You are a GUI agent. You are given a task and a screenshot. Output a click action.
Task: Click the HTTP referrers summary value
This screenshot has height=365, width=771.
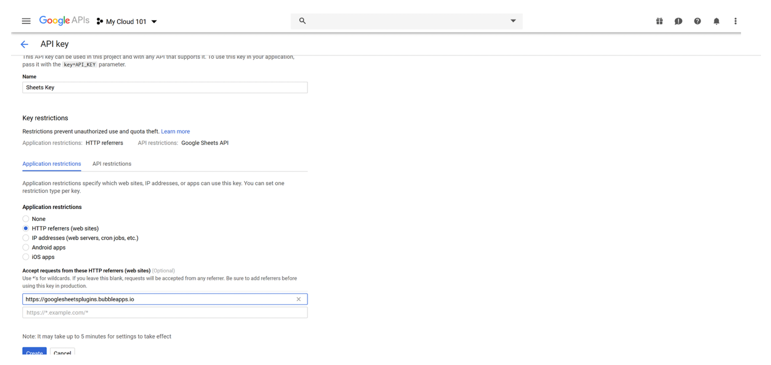point(104,143)
